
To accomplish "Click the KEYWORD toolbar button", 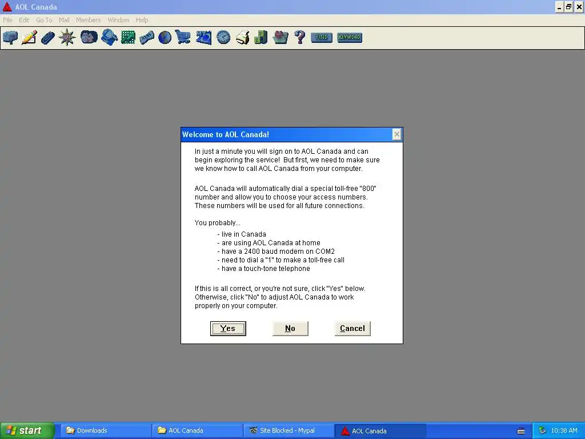I will (x=350, y=37).
